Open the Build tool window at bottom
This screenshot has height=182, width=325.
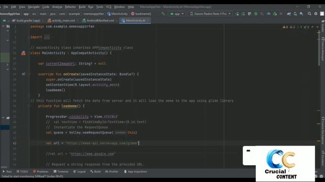(95, 171)
